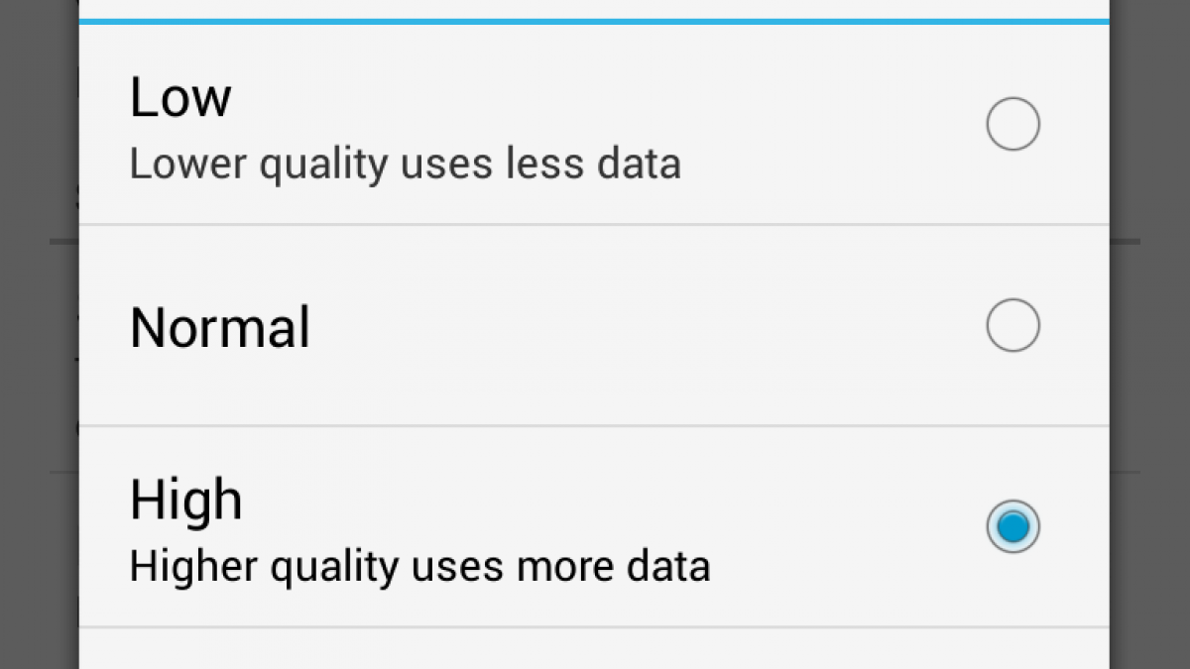Tap blank space right of Low description
Viewport: 1190px width, 669px height.
[833, 165]
